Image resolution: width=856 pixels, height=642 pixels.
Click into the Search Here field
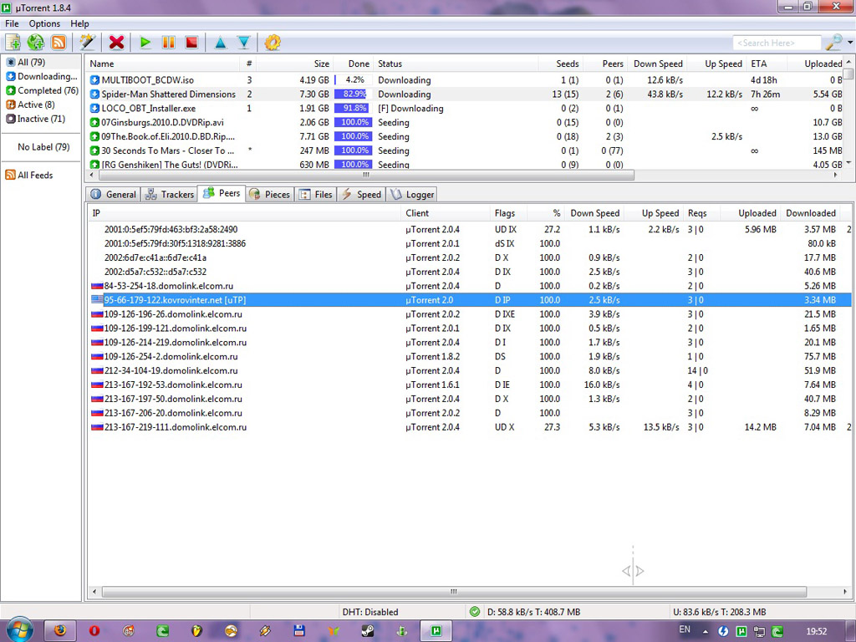pyautogui.click(x=777, y=43)
